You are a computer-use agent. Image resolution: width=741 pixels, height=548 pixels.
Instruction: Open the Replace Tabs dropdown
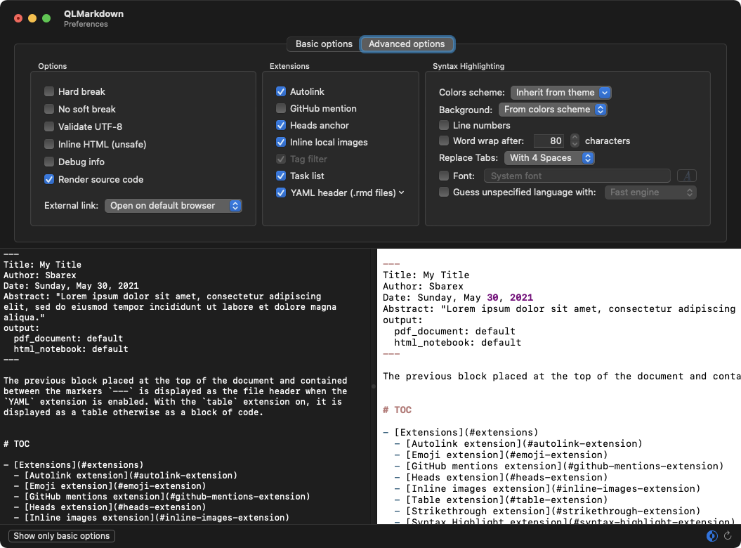(x=549, y=158)
